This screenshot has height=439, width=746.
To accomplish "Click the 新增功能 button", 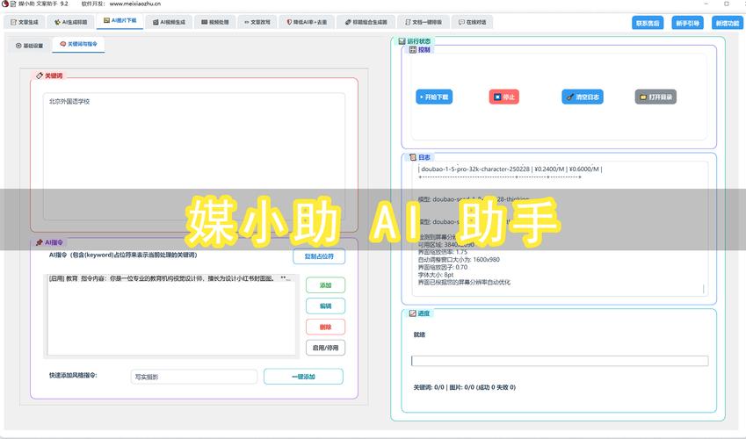I will 728,23.
